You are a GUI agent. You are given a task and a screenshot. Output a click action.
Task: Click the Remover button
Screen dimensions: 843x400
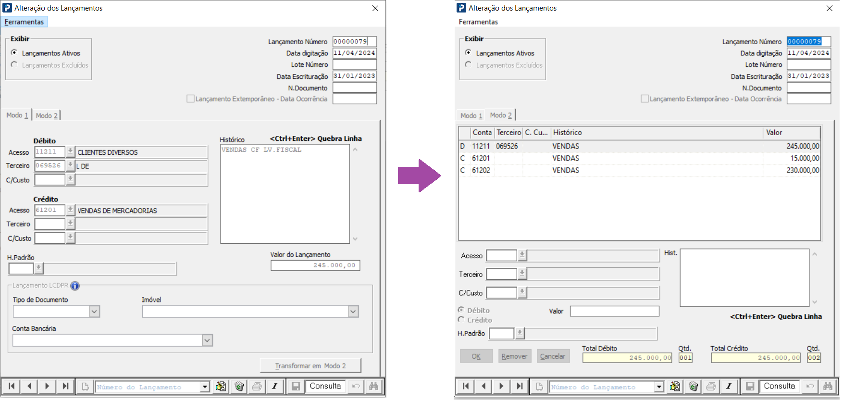pos(515,356)
